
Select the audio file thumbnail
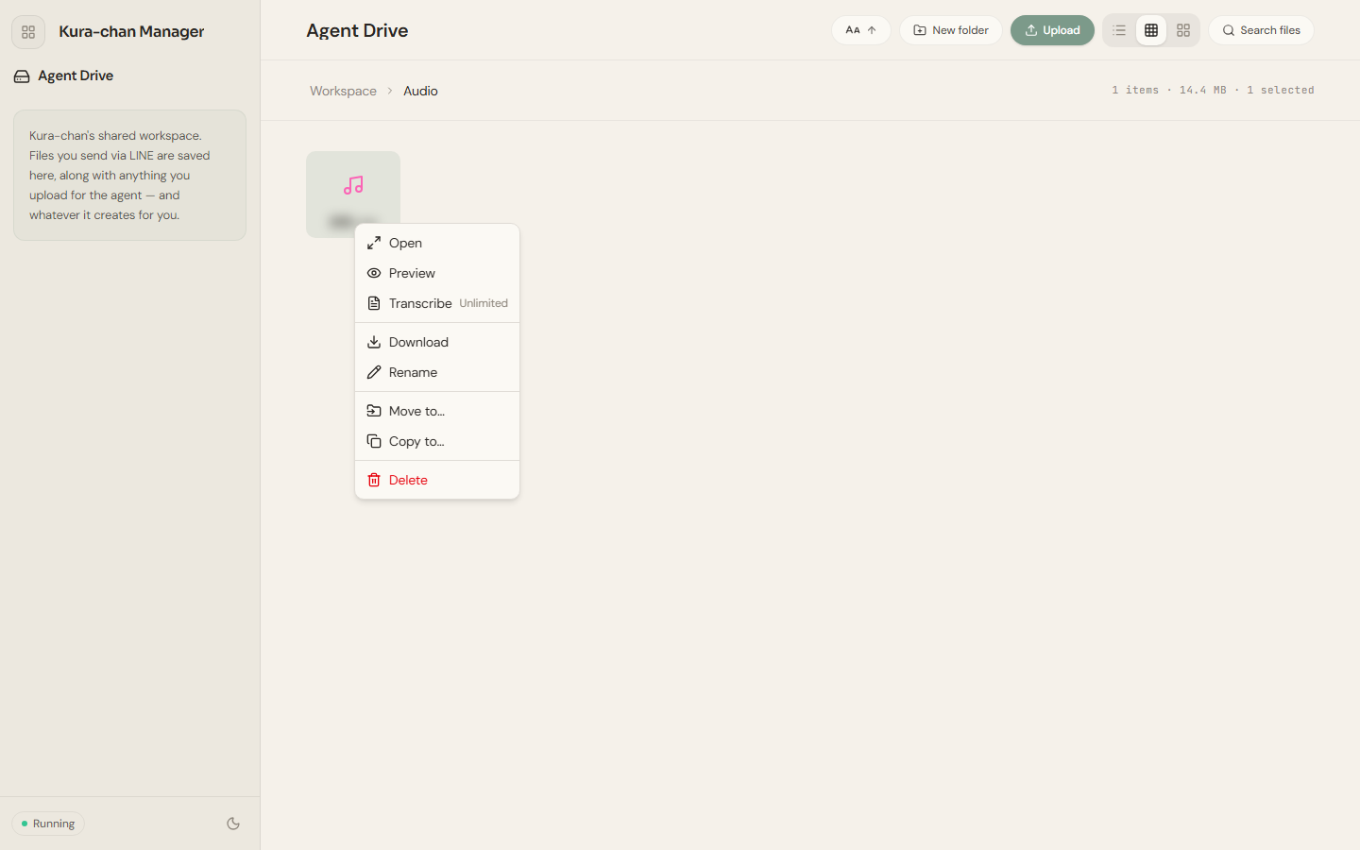point(353,194)
